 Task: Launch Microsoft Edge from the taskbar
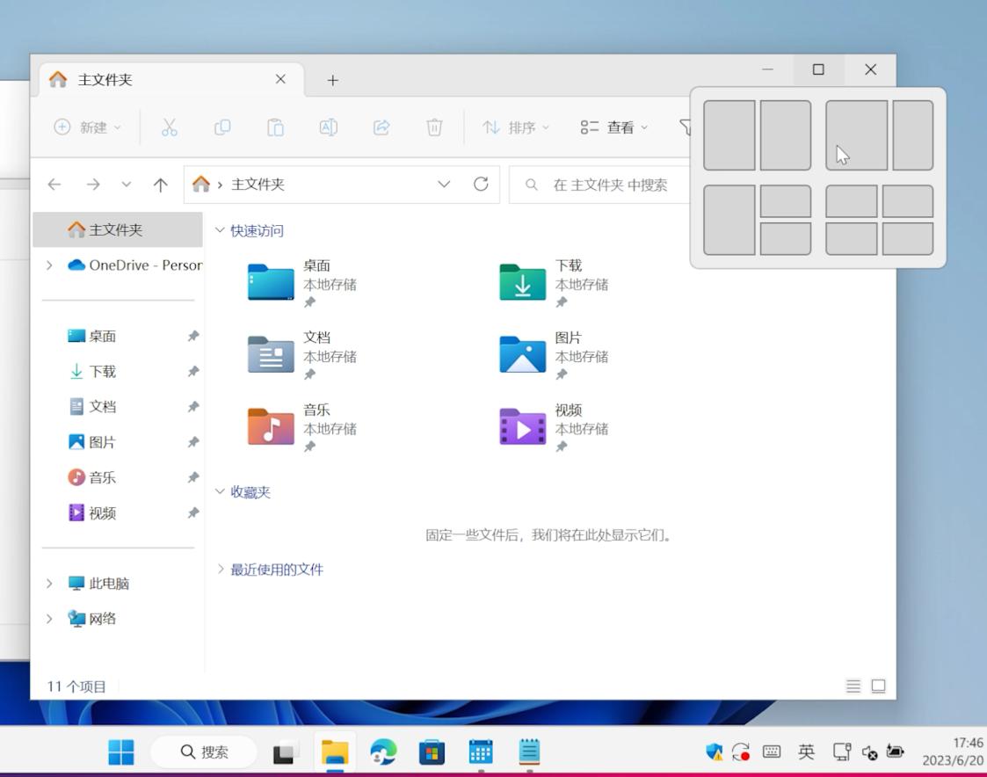pos(382,752)
